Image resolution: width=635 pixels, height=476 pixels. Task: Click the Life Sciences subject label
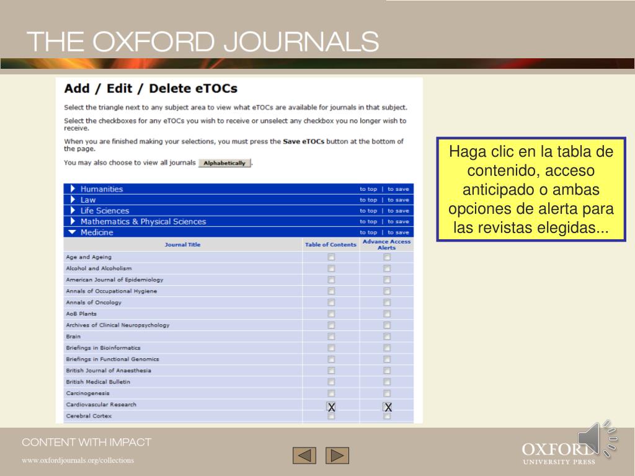click(104, 211)
